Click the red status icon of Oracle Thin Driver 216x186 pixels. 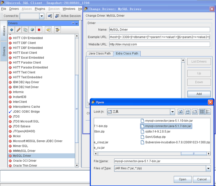tap(10, 166)
